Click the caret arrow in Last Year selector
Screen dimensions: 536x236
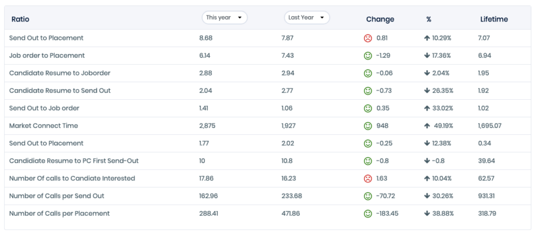pyautogui.click(x=322, y=18)
